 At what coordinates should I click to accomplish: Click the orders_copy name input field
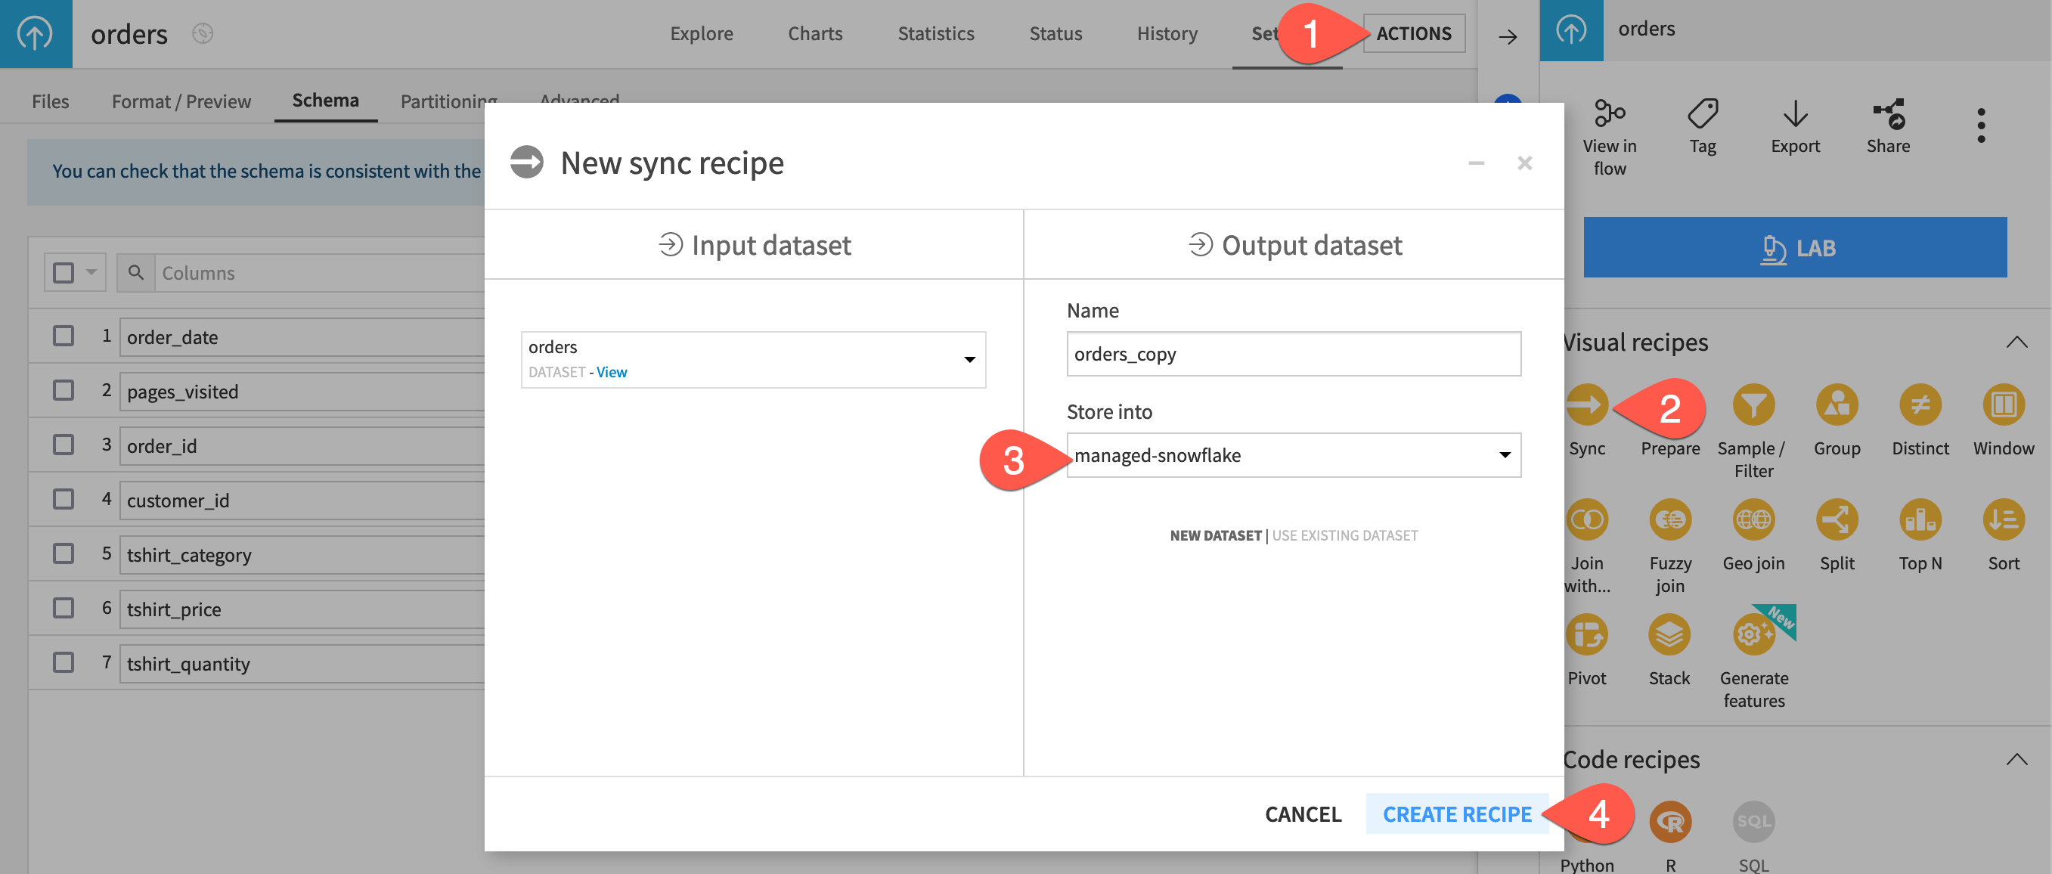pyautogui.click(x=1294, y=353)
